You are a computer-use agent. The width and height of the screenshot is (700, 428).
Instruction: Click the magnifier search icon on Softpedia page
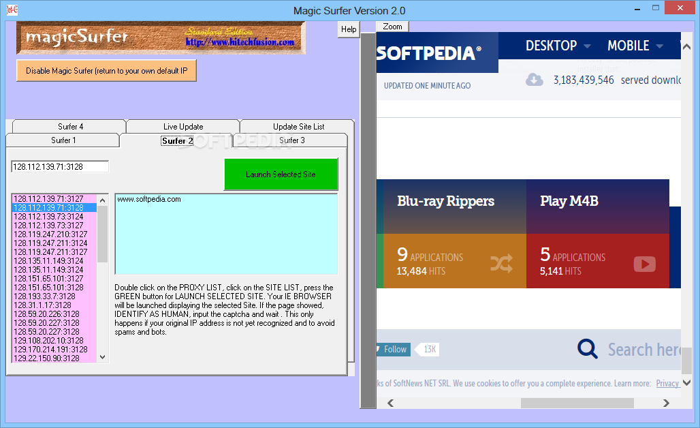[588, 349]
